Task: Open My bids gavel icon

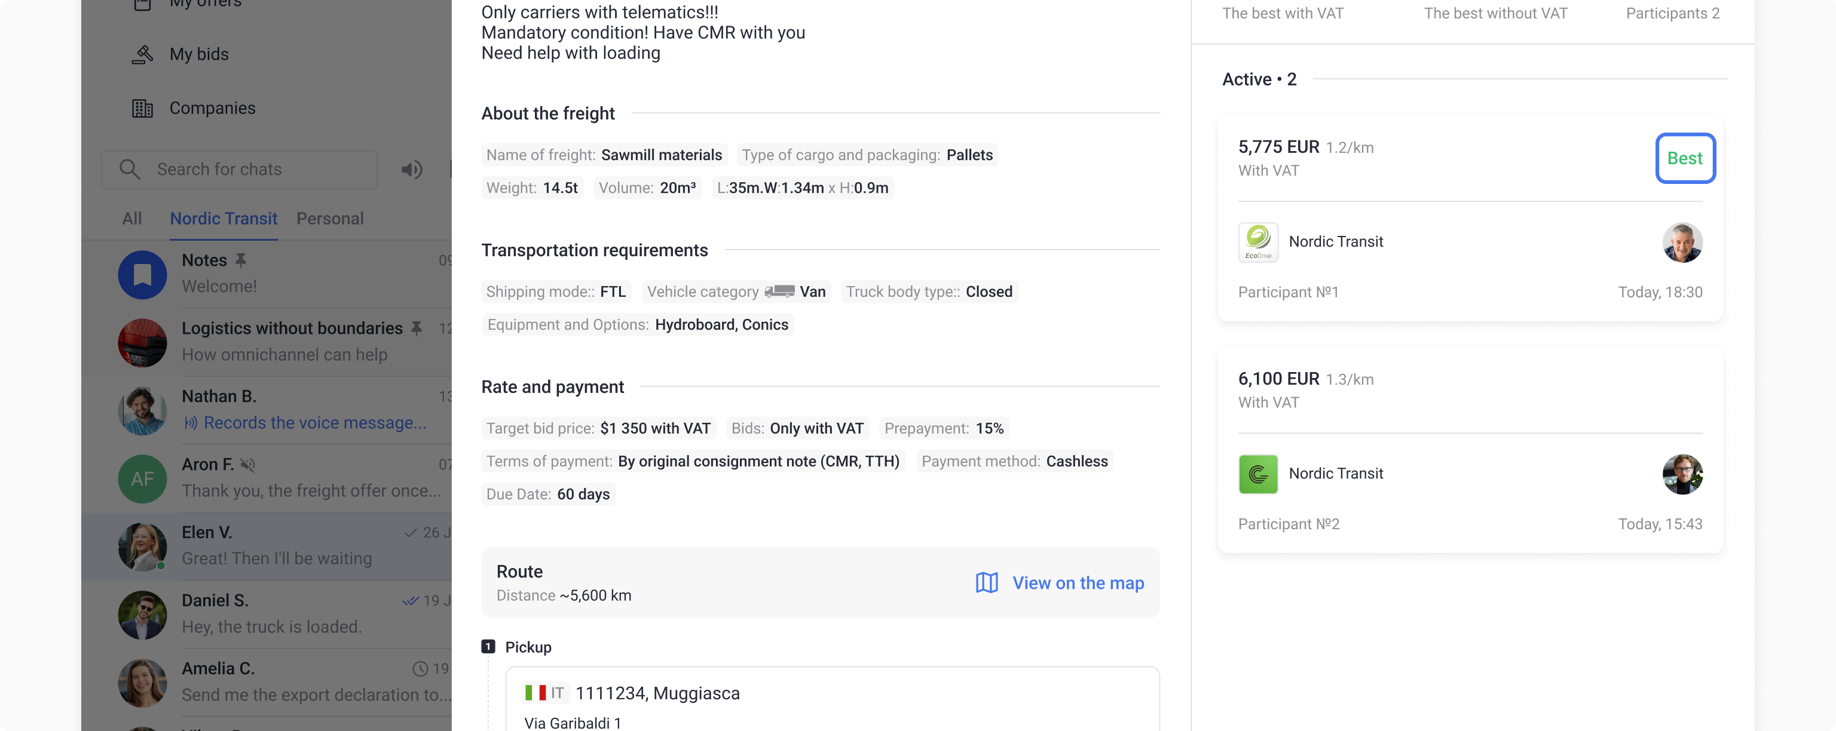Action: pos(143,54)
